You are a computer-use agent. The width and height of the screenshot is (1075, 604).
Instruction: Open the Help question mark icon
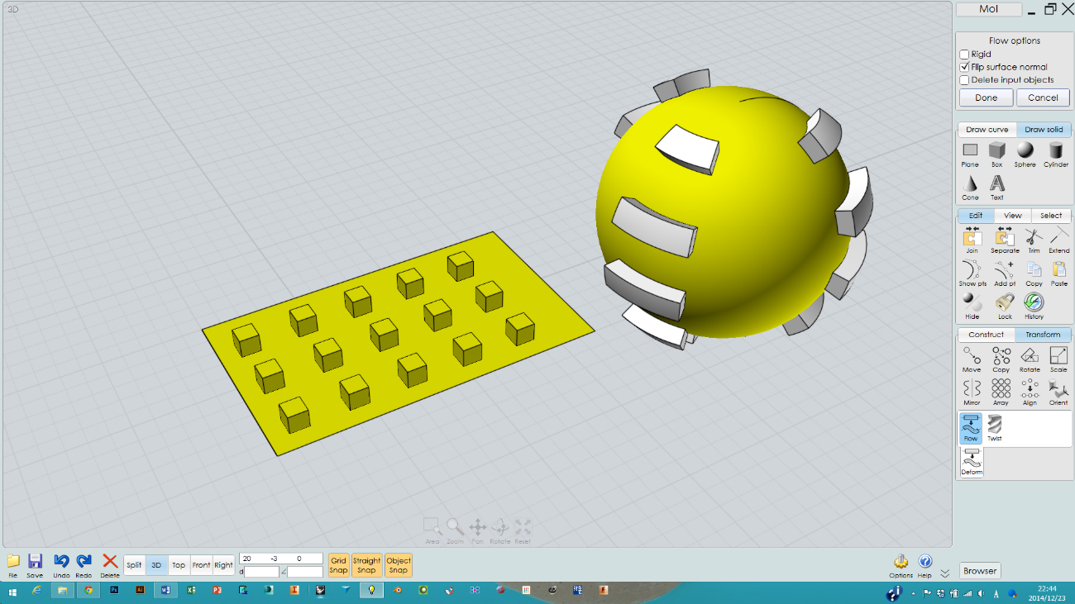(924, 566)
